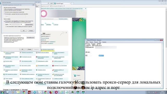Image resolution: width=167 pixels, height=94 pixels.
Task: Open Firefox from the taskbar
Action: point(51,92)
